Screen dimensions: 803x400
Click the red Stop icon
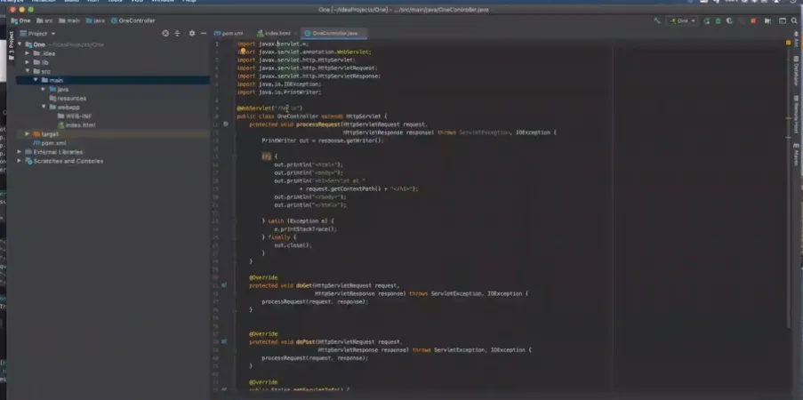click(x=753, y=21)
